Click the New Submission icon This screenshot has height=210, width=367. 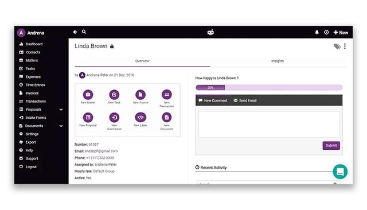pos(114,117)
